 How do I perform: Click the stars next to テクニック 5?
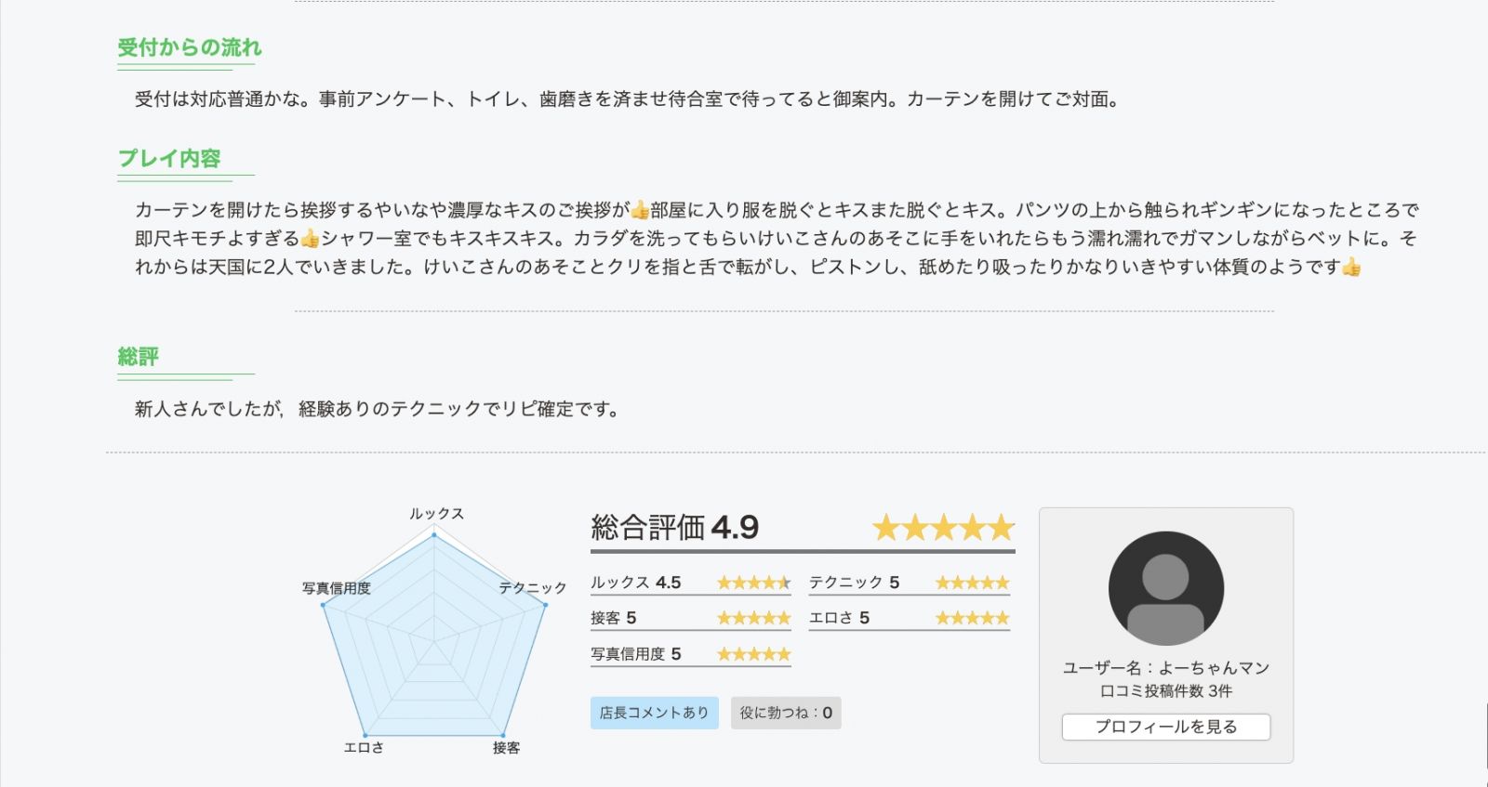[972, 583]
